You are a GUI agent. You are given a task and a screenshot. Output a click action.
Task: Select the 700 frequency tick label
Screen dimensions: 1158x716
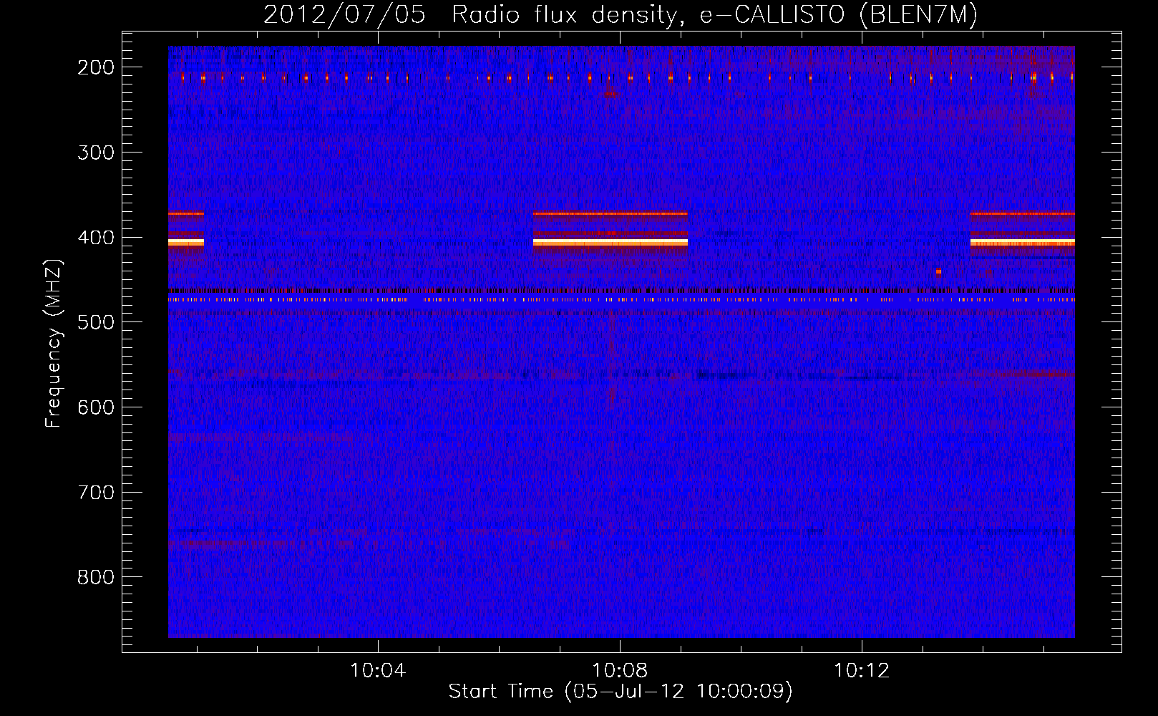96,493
